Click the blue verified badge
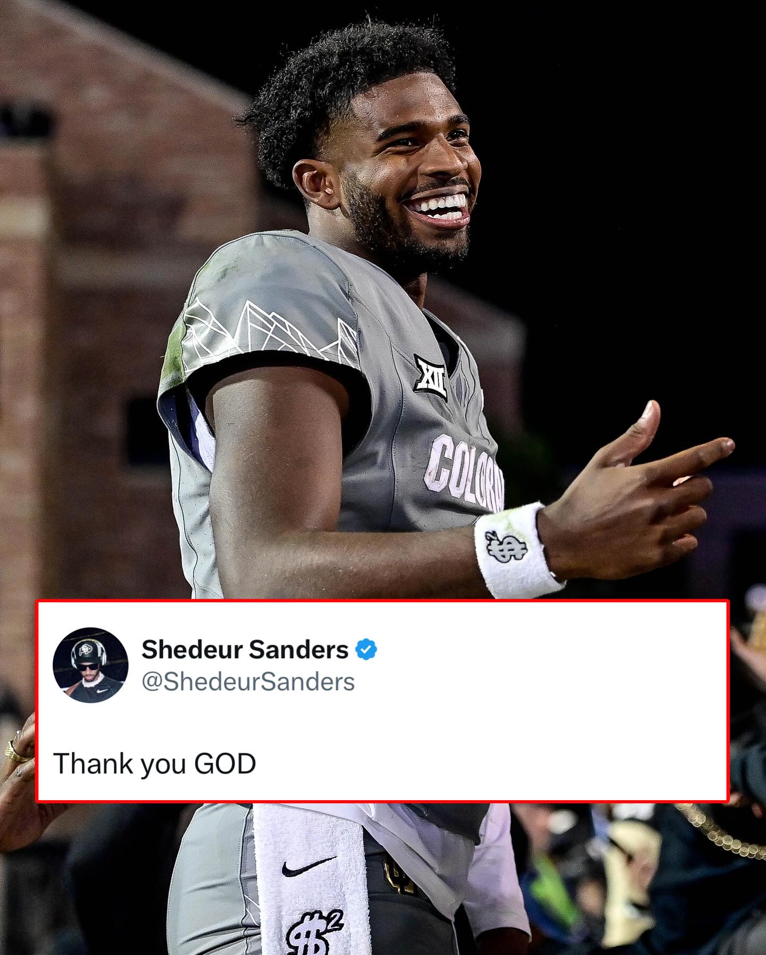766x955 pixels. [x=366, y=650]
